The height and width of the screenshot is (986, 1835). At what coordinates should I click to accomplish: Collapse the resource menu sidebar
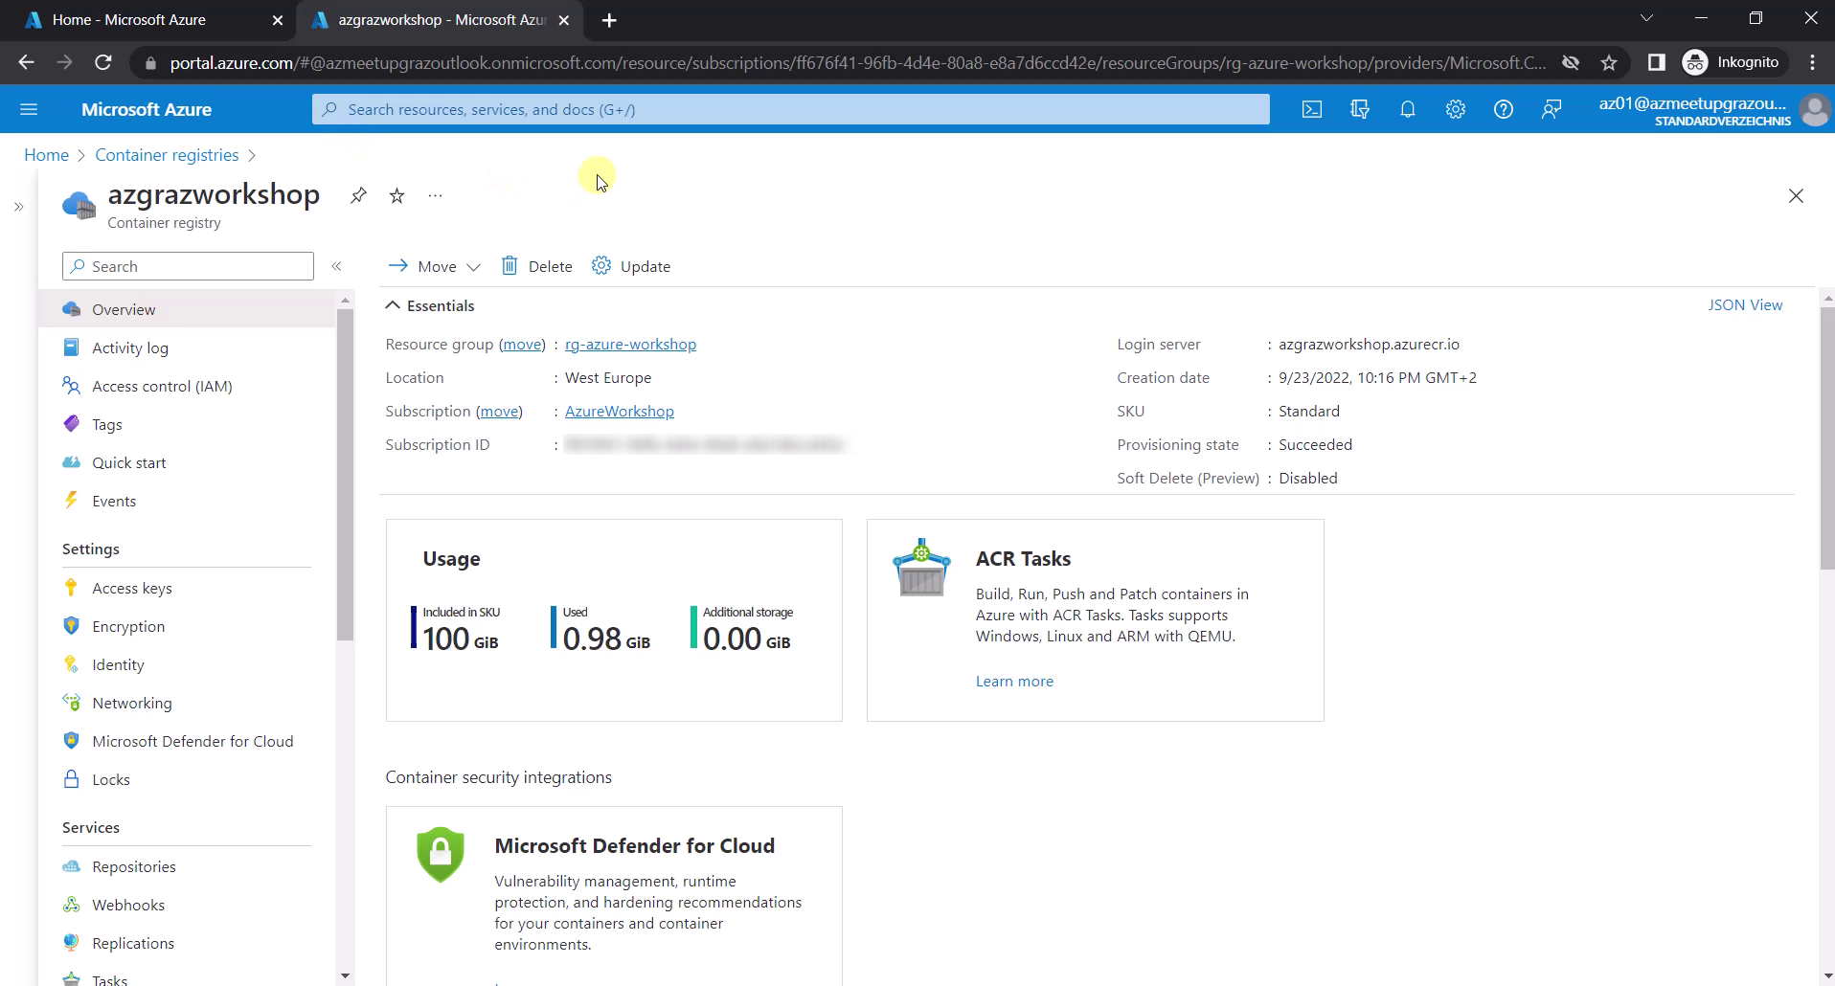[x=336, y=266]
